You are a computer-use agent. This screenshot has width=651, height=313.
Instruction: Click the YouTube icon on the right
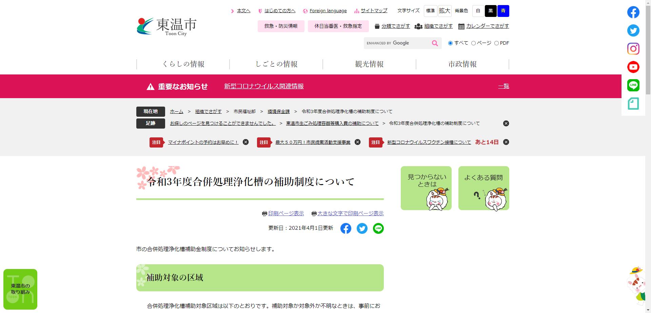[633, 67]
